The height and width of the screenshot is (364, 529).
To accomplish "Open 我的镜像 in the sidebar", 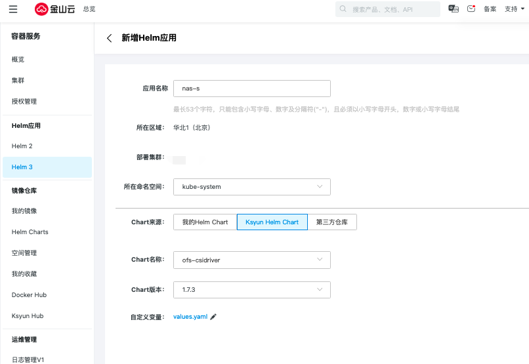I will (24, 211).
